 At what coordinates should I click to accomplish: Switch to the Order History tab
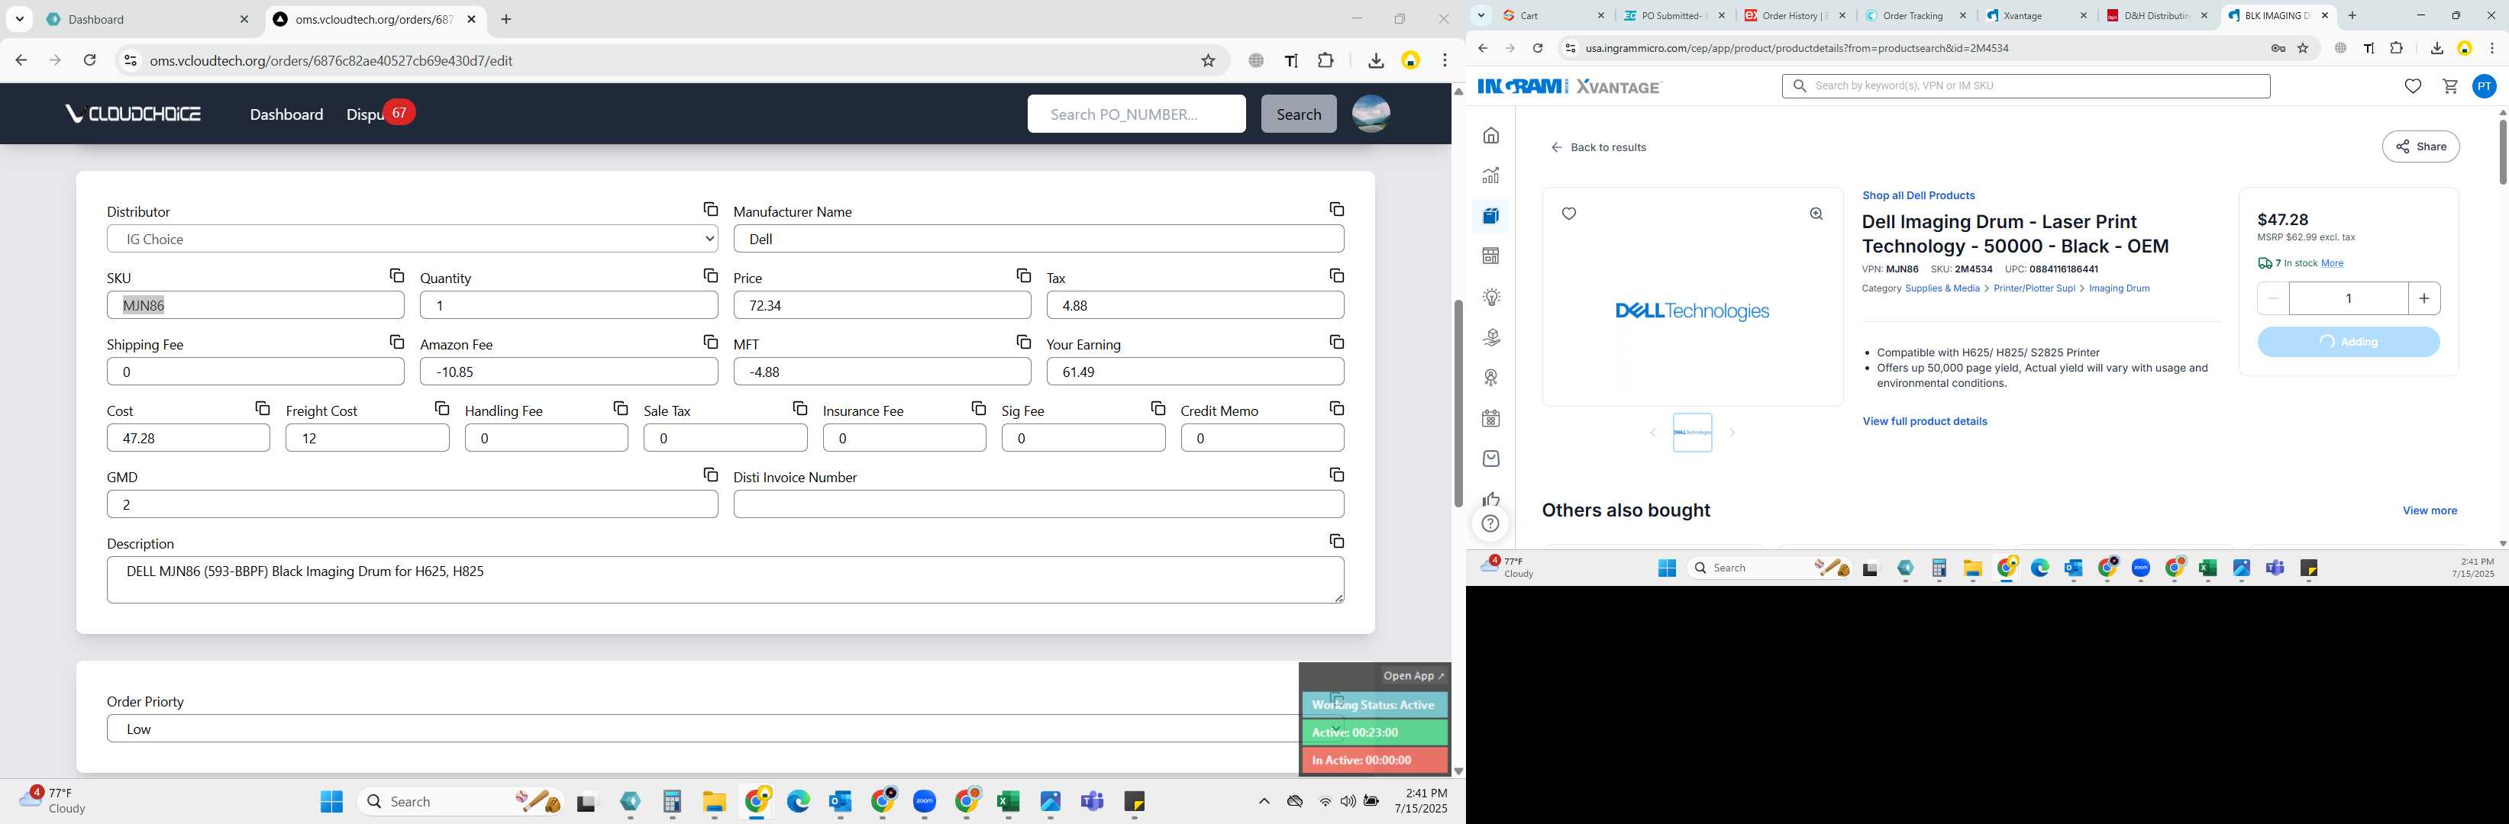click(1794, 15)
